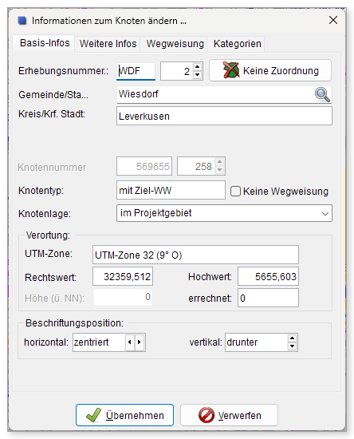The width and height of the screenshot is (354, 439).
Task: Click the Erhebungsnummer number field showing 2
Action: (176, 71)
